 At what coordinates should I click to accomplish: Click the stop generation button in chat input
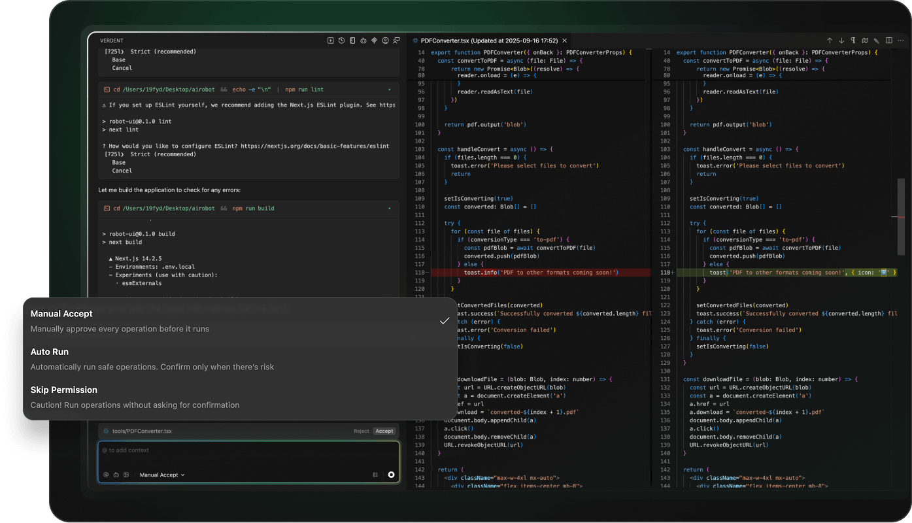click(391, 475)
